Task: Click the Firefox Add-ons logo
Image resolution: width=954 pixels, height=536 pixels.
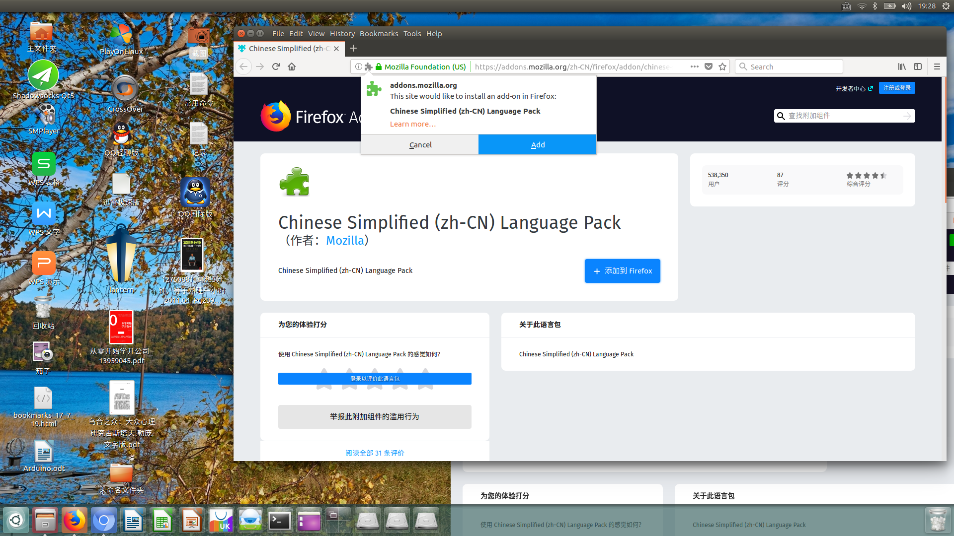Action: pos(311,116)
